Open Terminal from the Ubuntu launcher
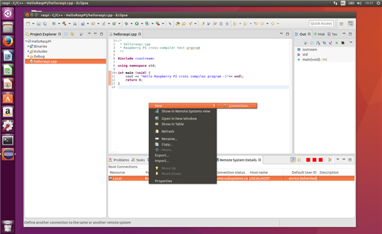 point(8,140)
